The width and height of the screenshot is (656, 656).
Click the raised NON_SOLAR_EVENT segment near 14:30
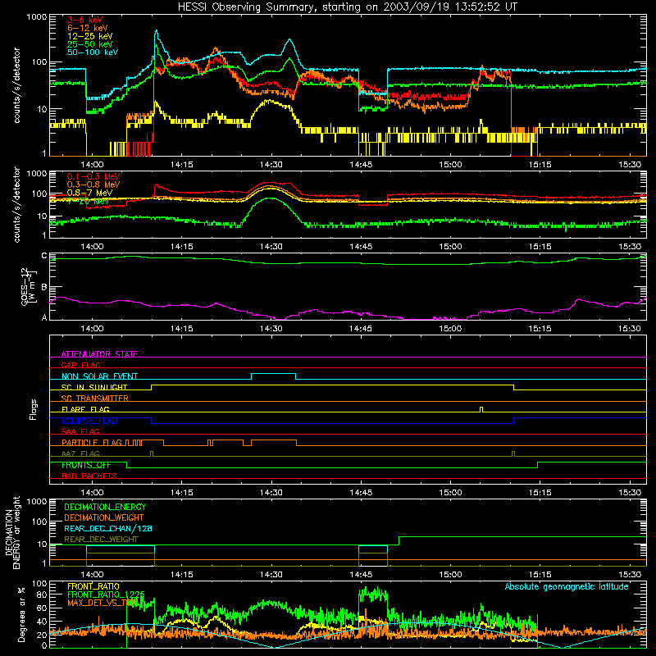[x=274, y=375]
